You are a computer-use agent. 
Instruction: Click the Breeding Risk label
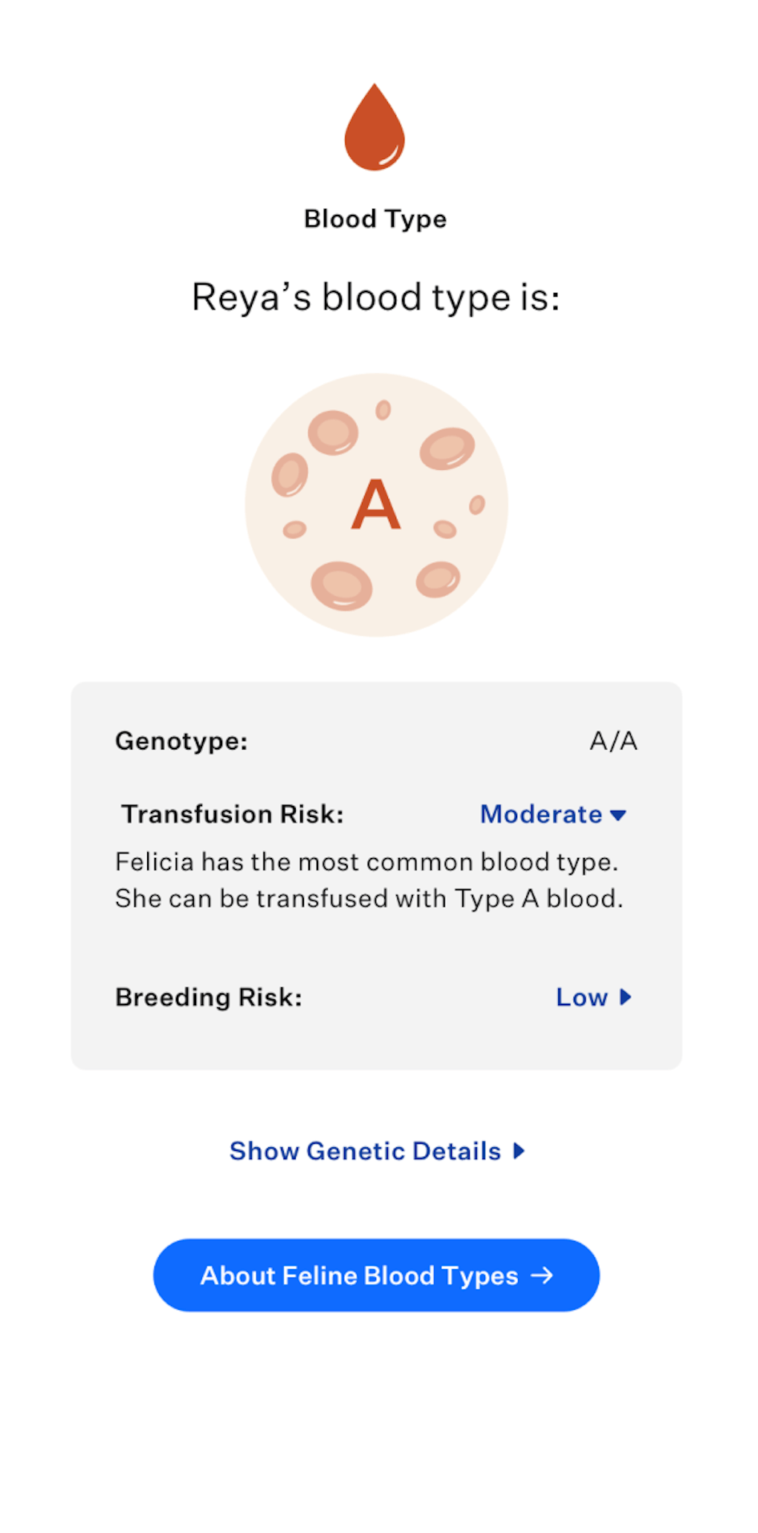(209, 998)
